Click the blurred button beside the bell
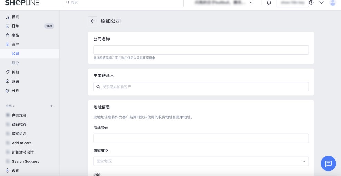Image resolution: width=341 pixels, height=176 pixels. (293, 3)
